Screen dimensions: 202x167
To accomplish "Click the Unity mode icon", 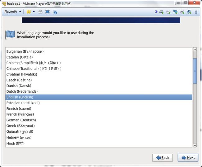I will (55, 12).
